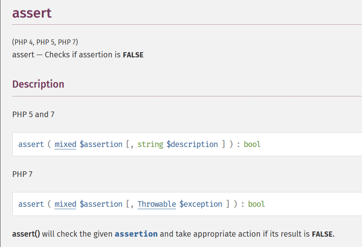Image resolution: width=362 pixels, height=247 pixels.
Task: Select the green string type in first signature
Action: tap(150, 144)
